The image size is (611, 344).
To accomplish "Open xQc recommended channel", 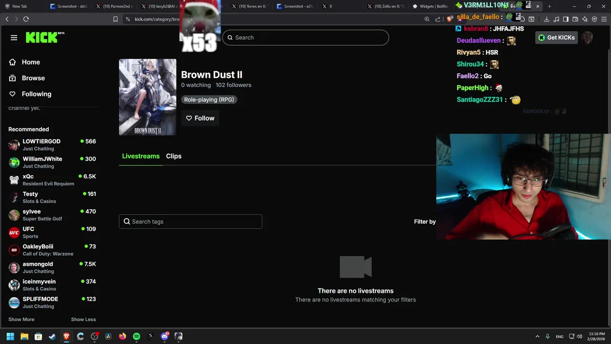I will 52,180.
